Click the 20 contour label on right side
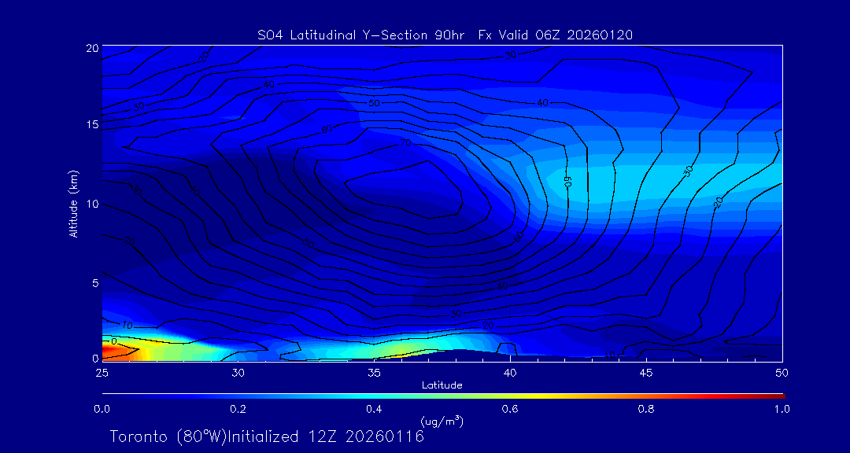Image resolution: width=850 pixels, height=453 pixels. pyautogui.click(x=717, y=202)
